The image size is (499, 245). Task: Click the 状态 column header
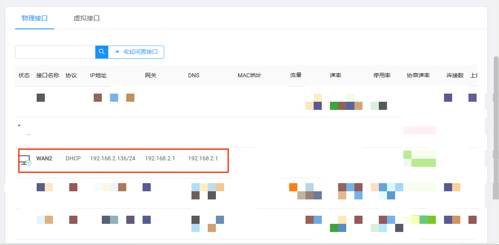[24, 75]
